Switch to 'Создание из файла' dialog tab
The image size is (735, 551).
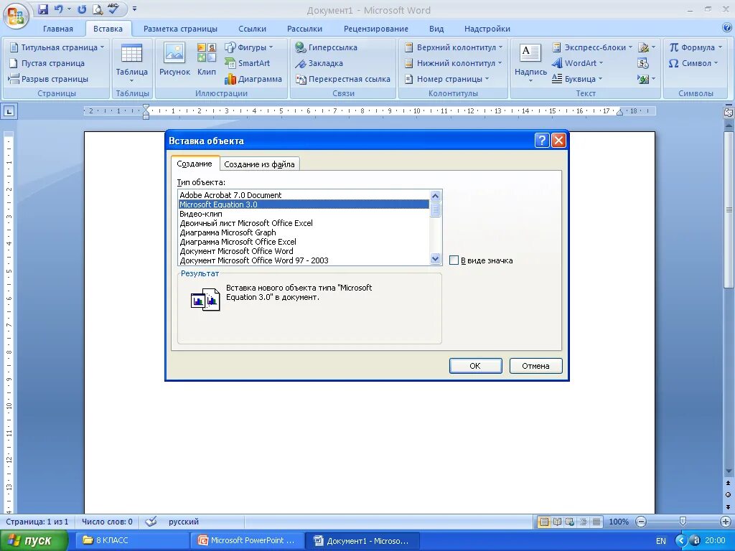tap(259, 164)
